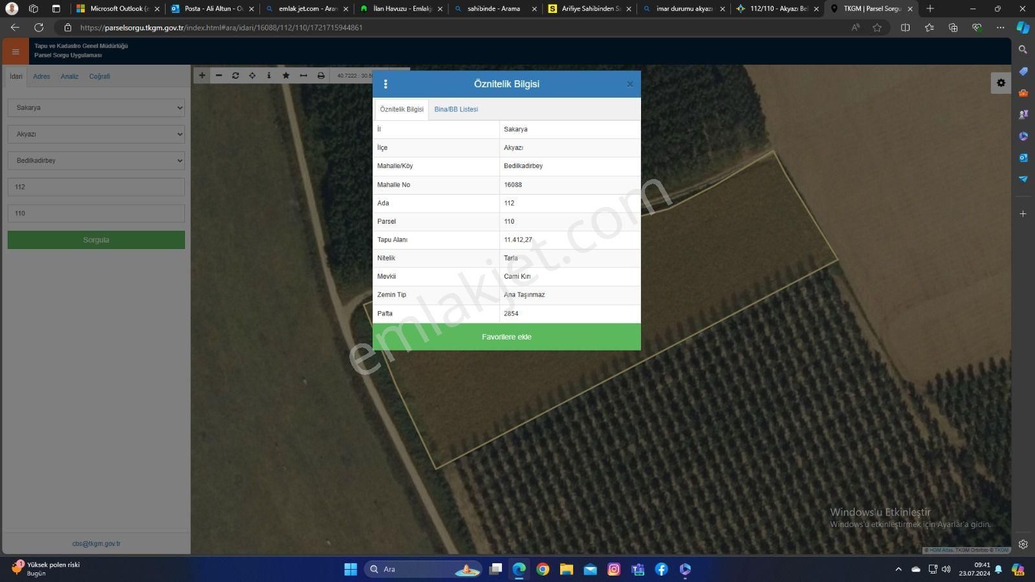1035x582 pixels.
Task: Zoom out the map with minus tool
Action: tap(219, 76)
